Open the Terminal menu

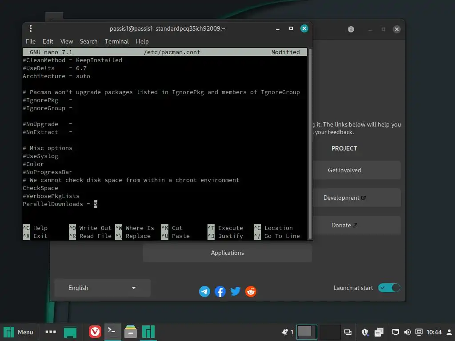tap(117, 41)
